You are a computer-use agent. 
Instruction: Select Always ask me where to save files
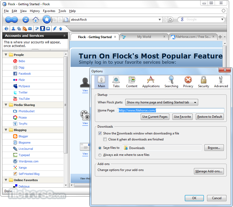click(x=100, y=155)
